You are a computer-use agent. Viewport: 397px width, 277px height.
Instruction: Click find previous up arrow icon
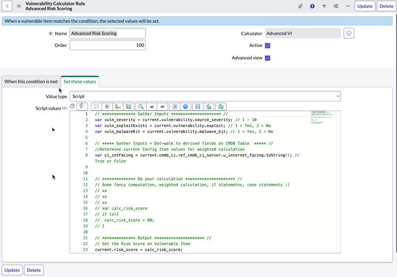[163, 107]
